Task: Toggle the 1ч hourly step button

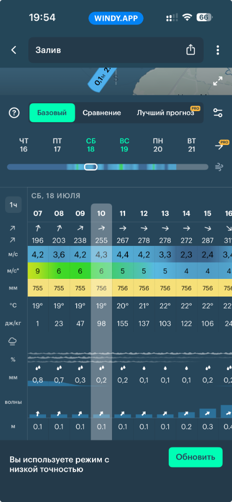Action: (x=13, y=205)
